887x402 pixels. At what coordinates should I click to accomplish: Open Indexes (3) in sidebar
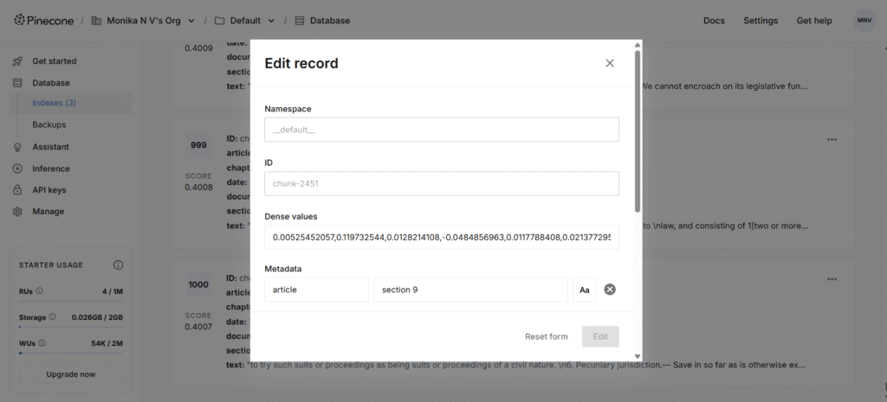(54, 103)
